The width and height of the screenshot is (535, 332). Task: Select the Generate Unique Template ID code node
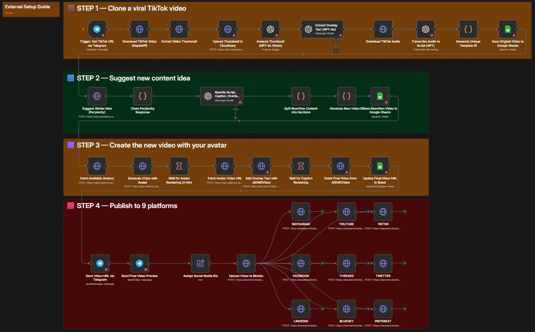[468, 29]
